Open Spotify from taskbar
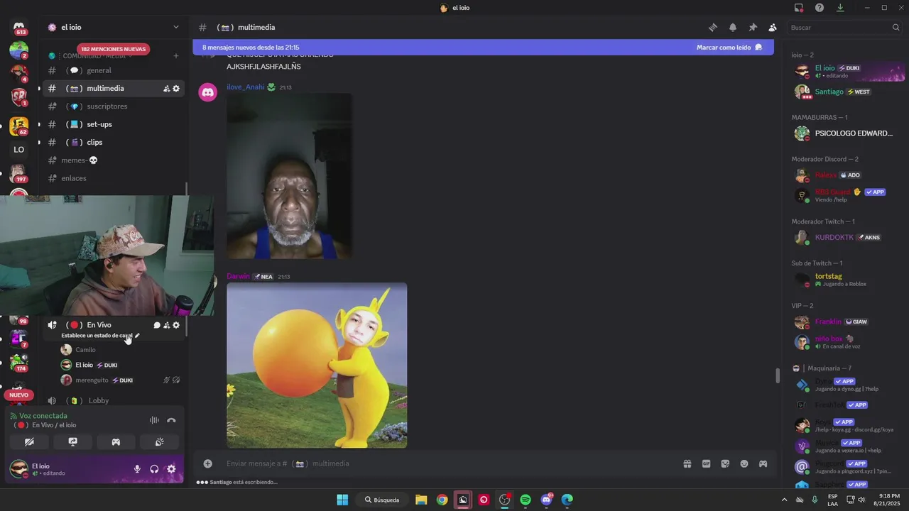Viewport: 909px width, 511px height. (x=526, y=500)
